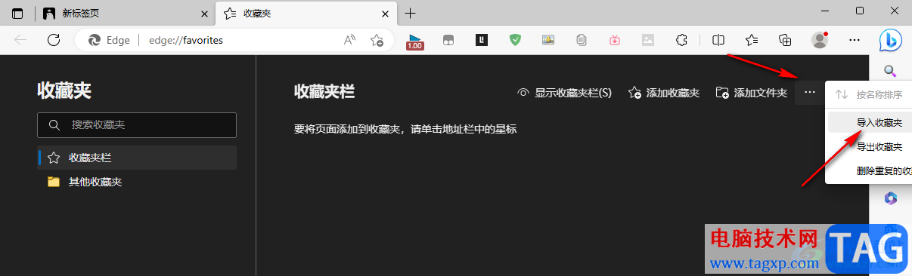Open Edge Settings and more menu
The width and height of the screenshot is (912, 276).
[855, 40]
